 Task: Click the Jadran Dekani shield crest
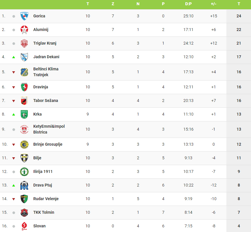[24, 57]
